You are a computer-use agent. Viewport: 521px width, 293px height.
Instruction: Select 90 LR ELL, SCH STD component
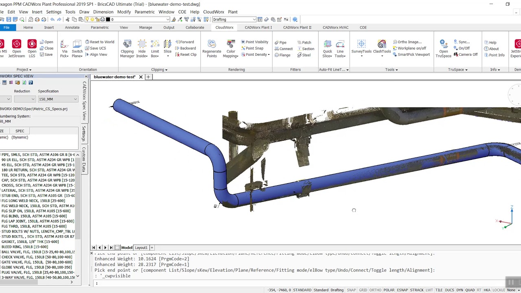tap(38, 160)
